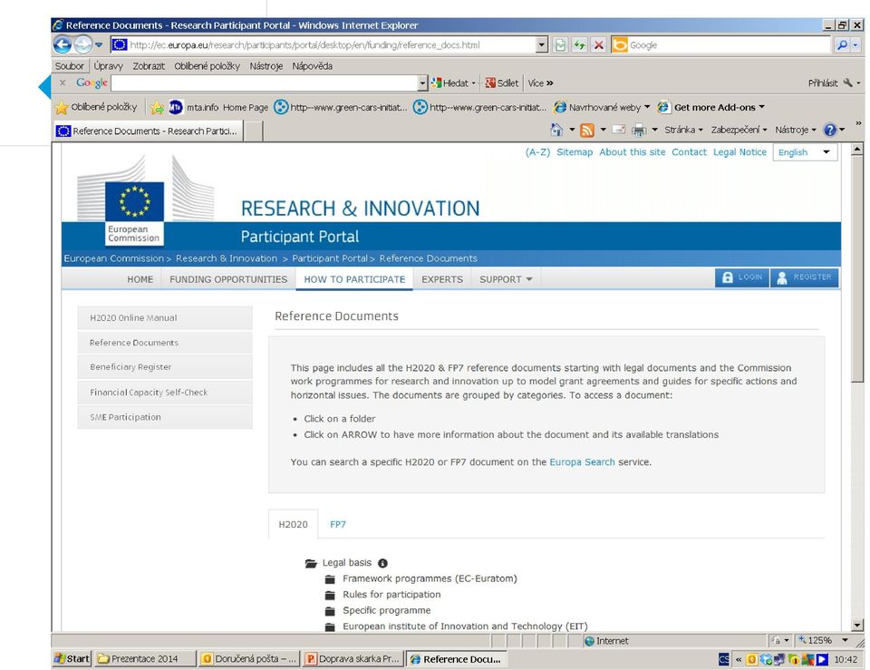
Task: Collapse the Legal basis open folder
Action: [x=311, y=563]
